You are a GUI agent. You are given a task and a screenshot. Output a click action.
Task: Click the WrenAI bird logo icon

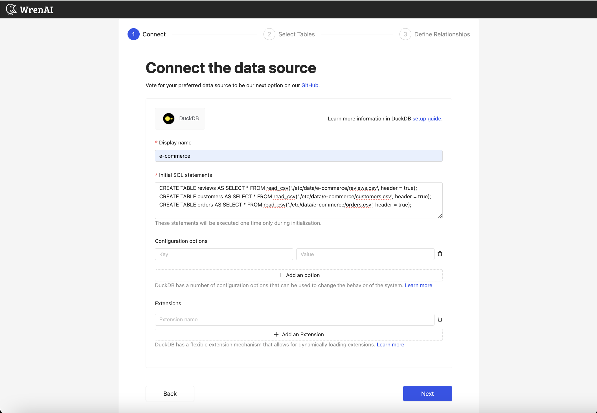pyautogui.click(x=11, y=9)
